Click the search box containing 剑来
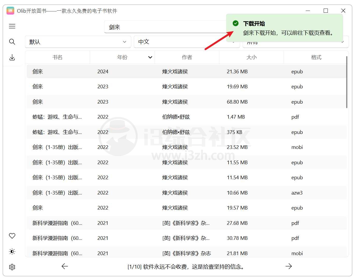Image resolution: width=355 pixels, height=280 pixels. click(x=166, y=27)
